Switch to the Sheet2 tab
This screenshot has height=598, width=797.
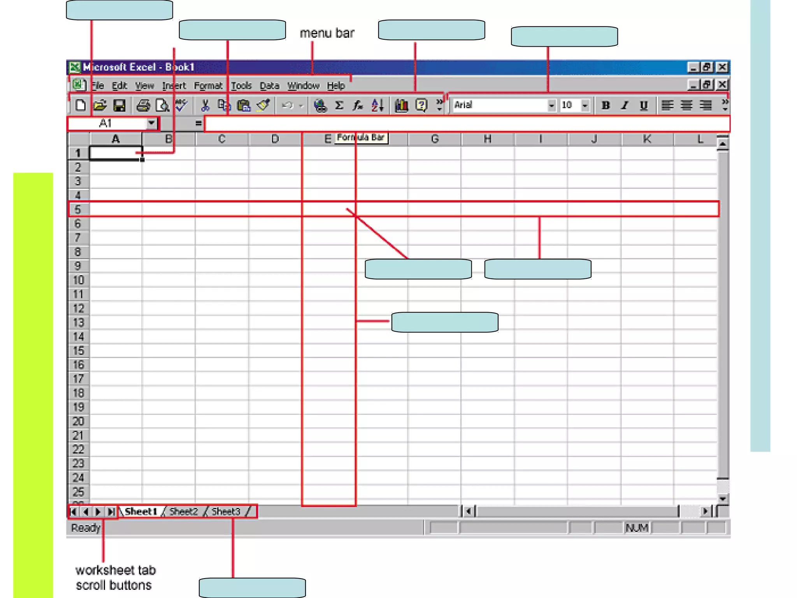183,511
